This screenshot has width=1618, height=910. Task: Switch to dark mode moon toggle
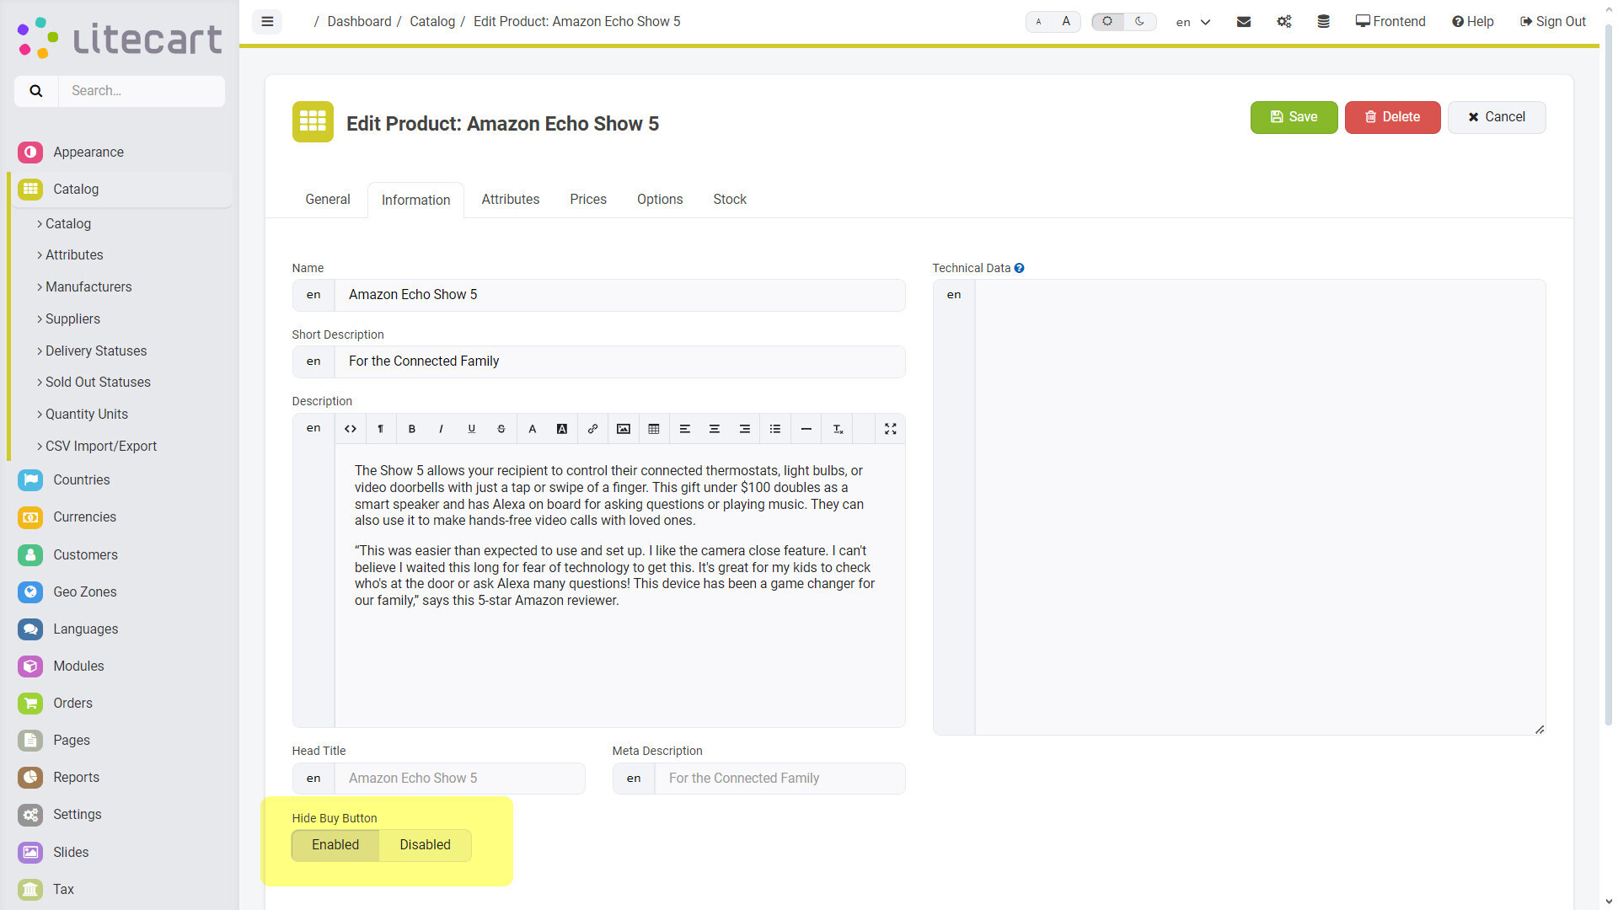click(x=1139, y=22)
